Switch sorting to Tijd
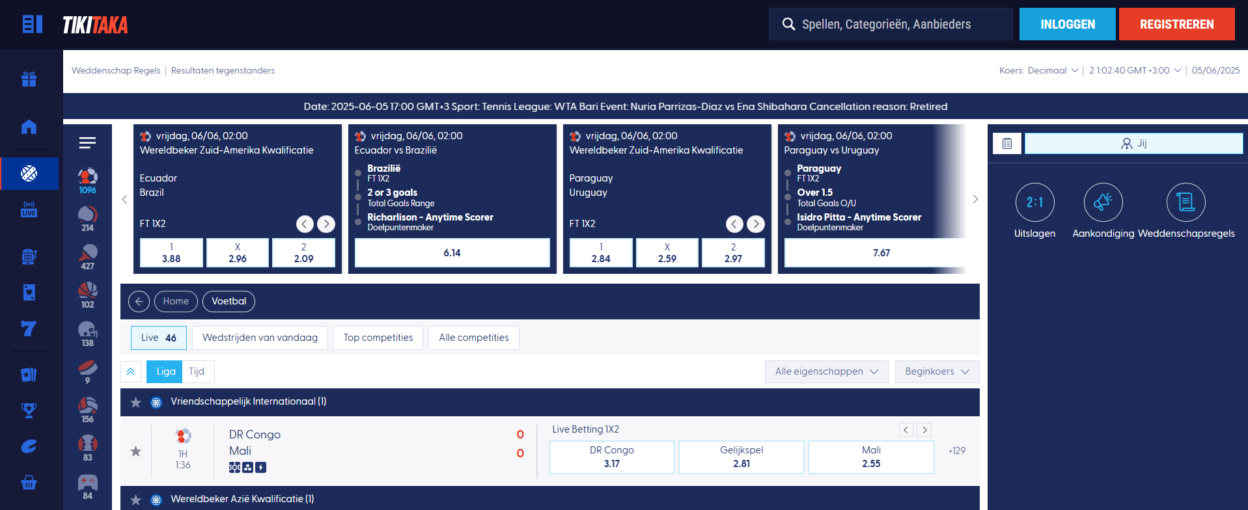The width and height of the screenshot is (1248, 510). pyautogui.click(x=197, y=371)
